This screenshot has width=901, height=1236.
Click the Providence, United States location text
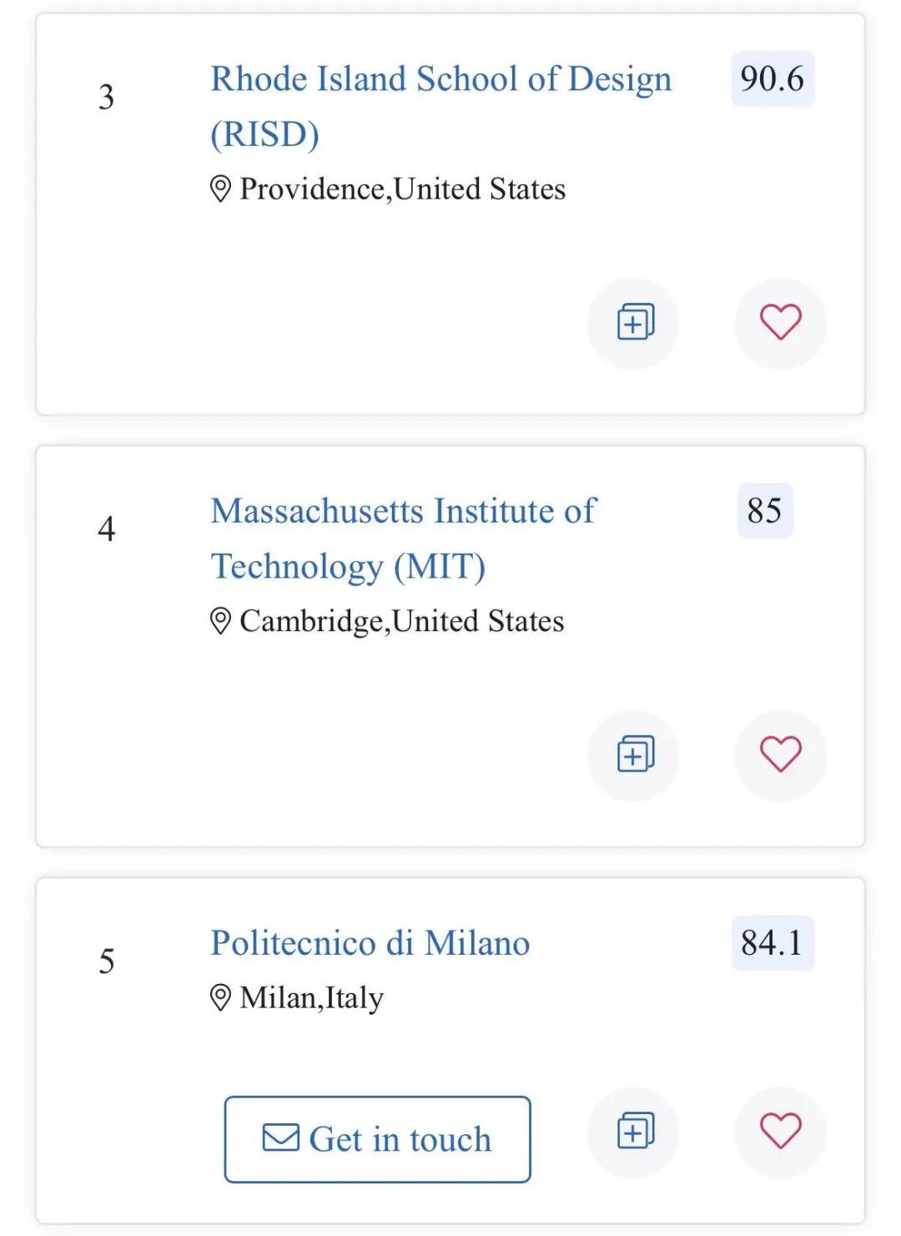click(402, 189)
